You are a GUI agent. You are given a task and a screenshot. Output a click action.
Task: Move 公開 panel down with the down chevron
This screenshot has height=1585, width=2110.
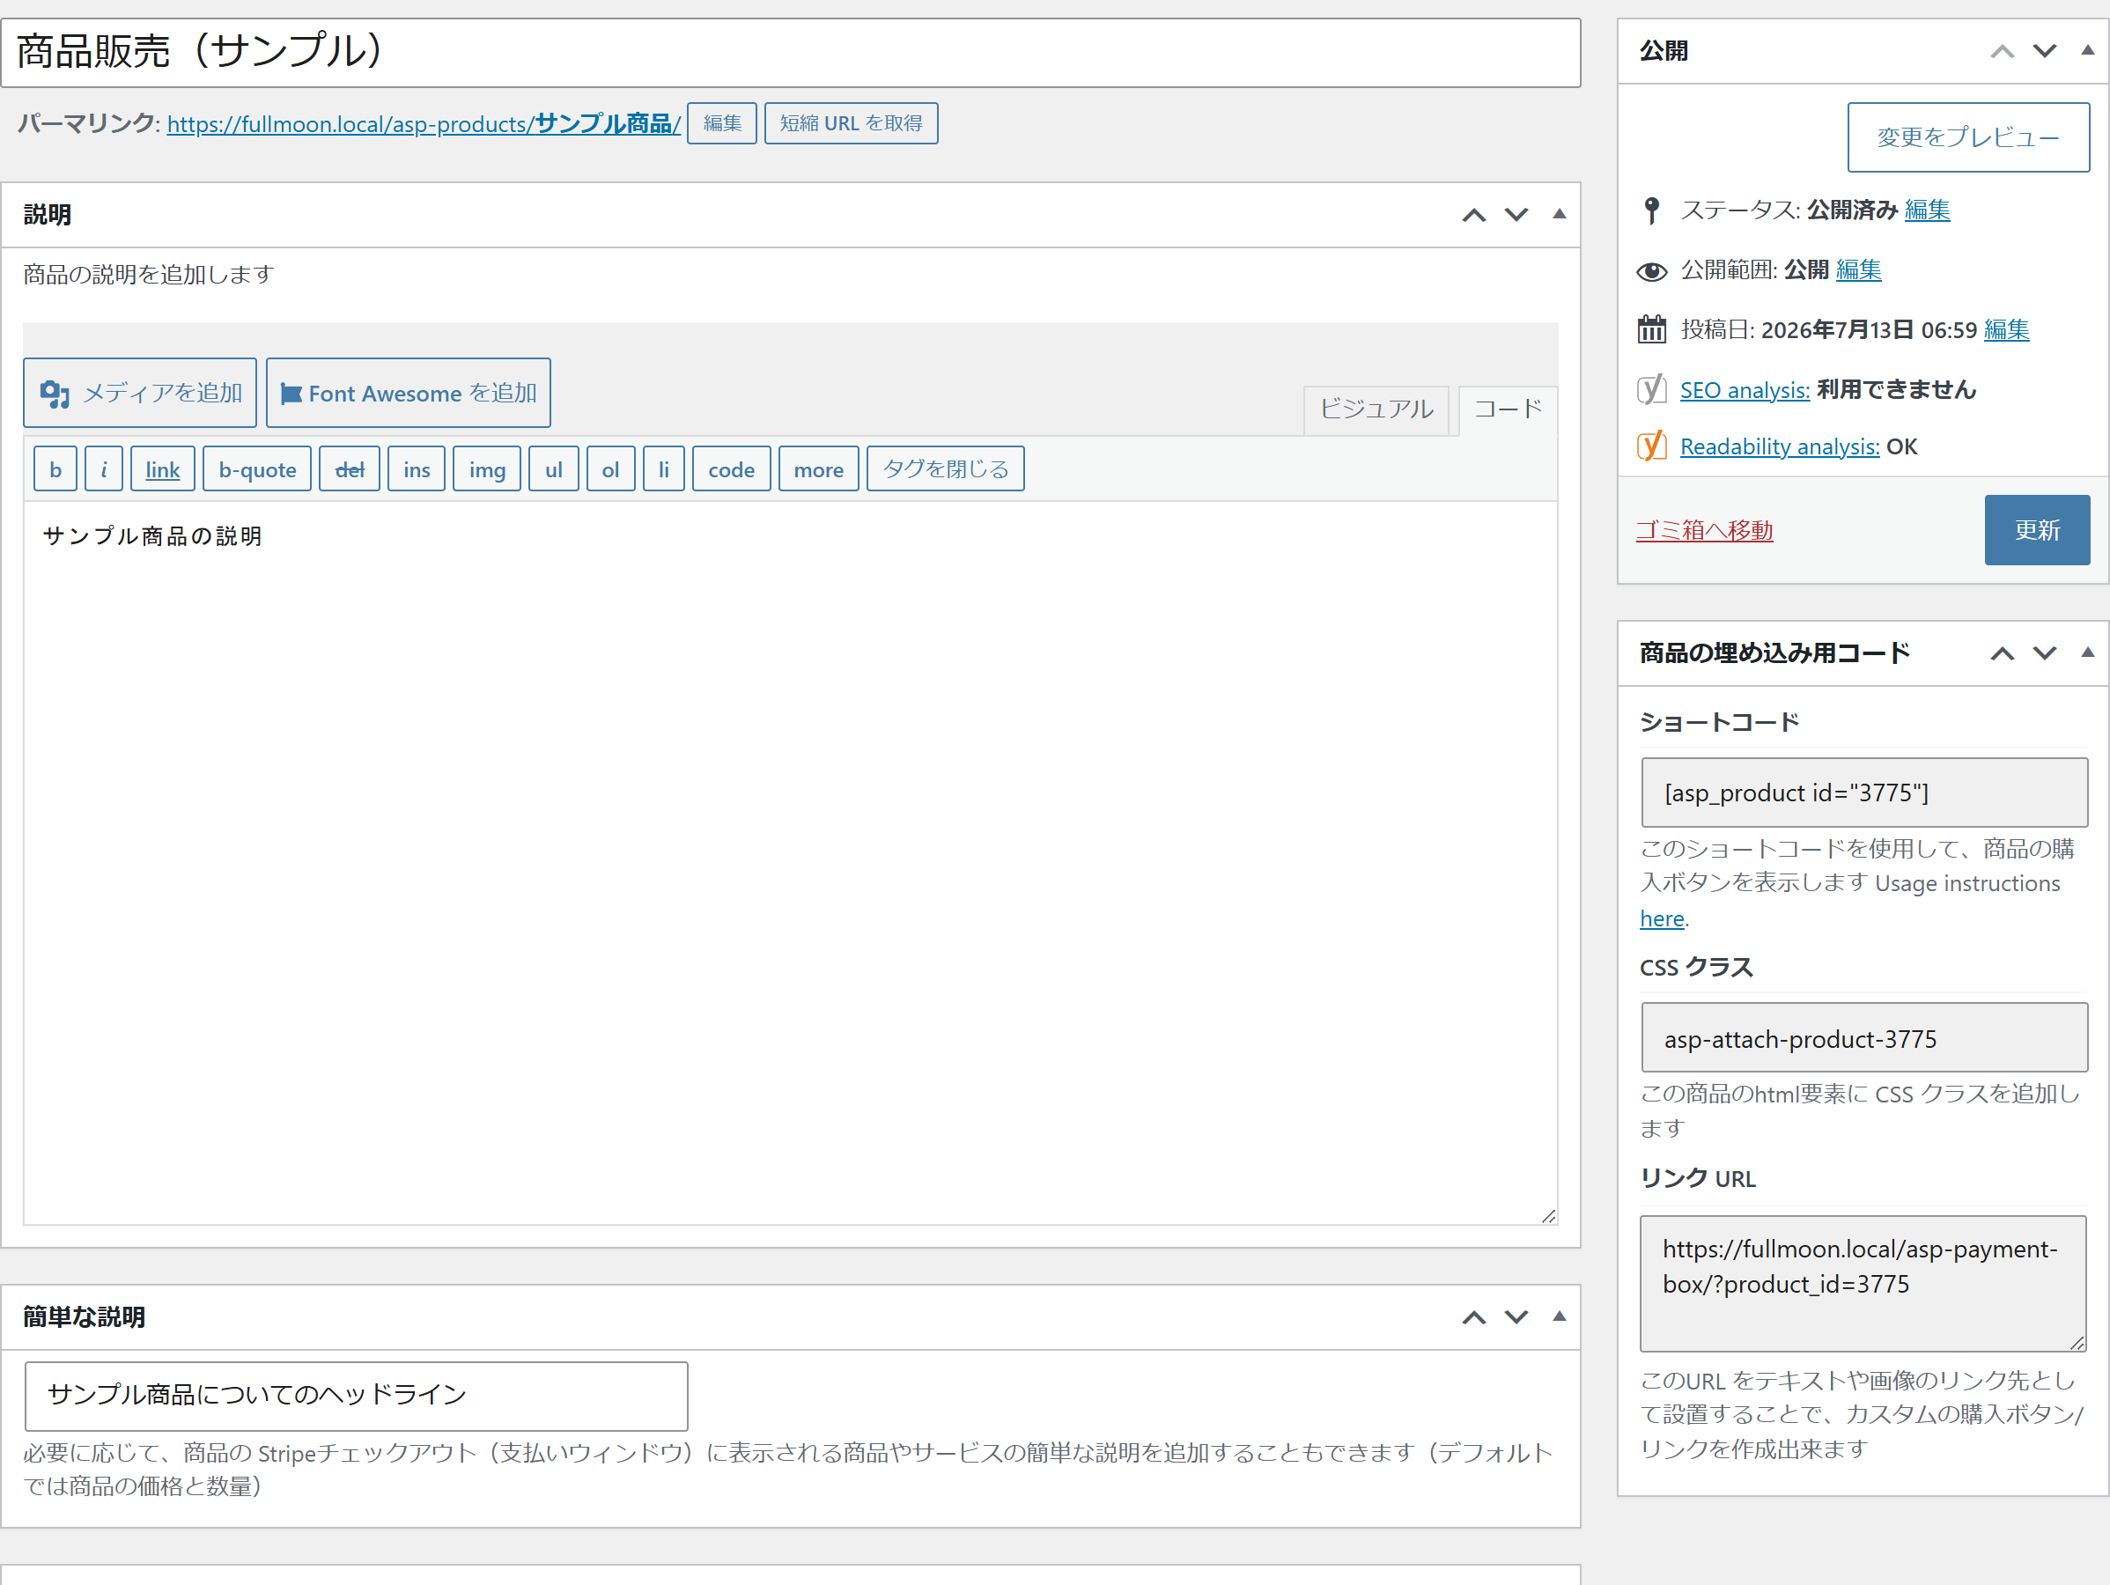pyautogui.click(x=2044, y=50)
